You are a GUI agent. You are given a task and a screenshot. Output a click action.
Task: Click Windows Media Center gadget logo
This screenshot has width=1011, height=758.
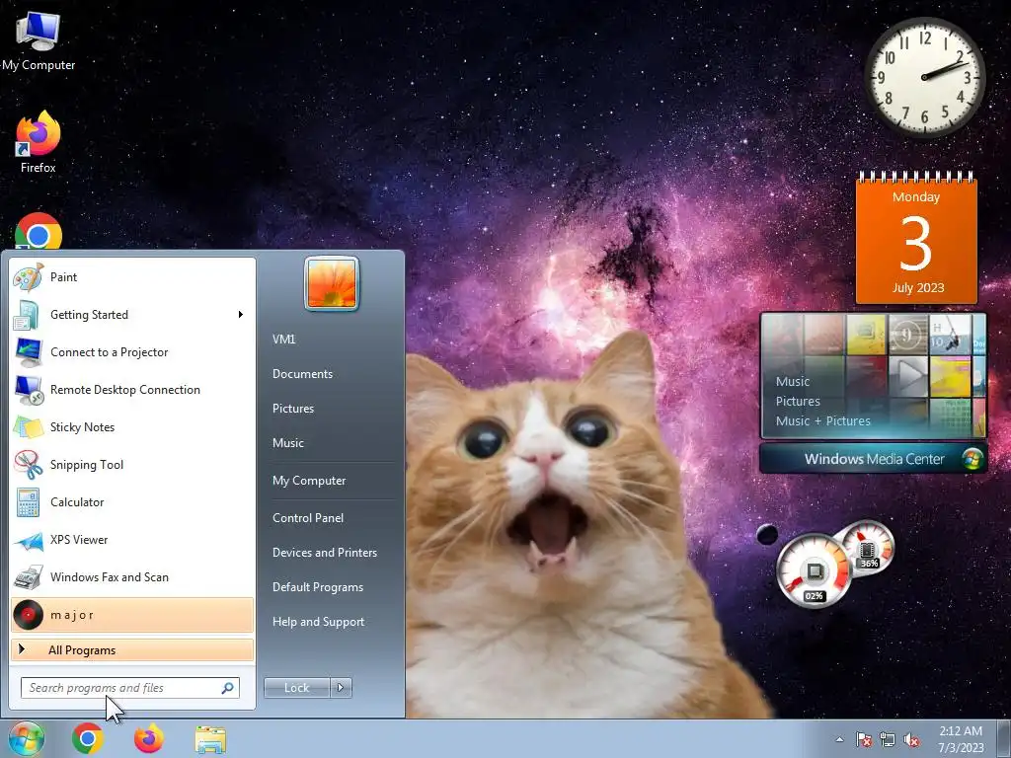pyautogui.click(x=972, y=459)
